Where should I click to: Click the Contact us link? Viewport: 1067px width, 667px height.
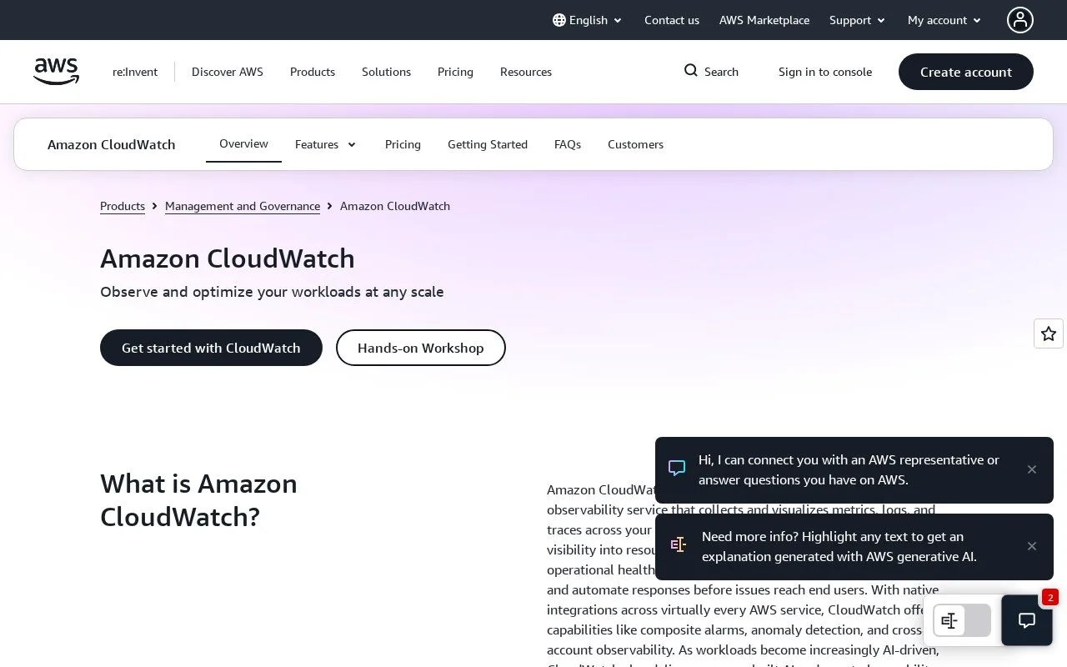tap(672, 20)
